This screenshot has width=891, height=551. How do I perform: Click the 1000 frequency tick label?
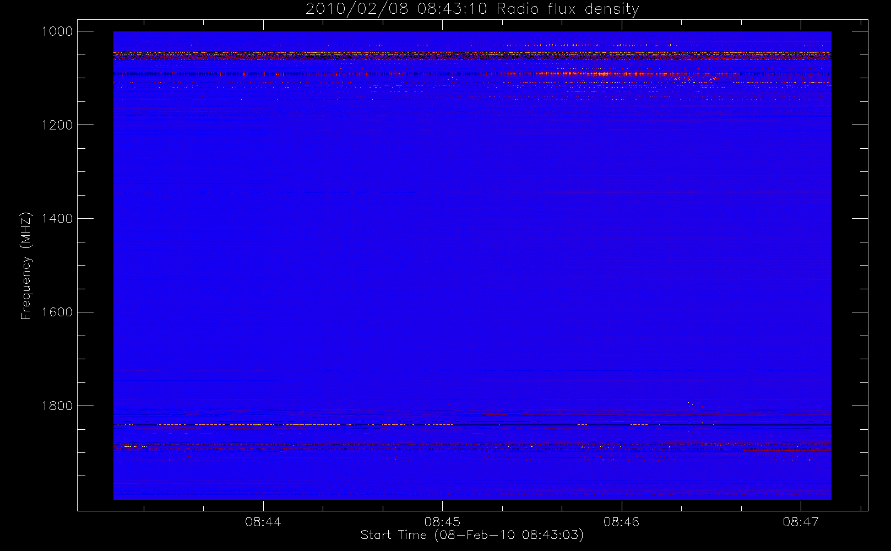point(57,31)
